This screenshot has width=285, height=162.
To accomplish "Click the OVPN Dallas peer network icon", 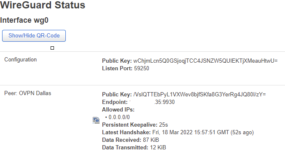I will [96, 120].
